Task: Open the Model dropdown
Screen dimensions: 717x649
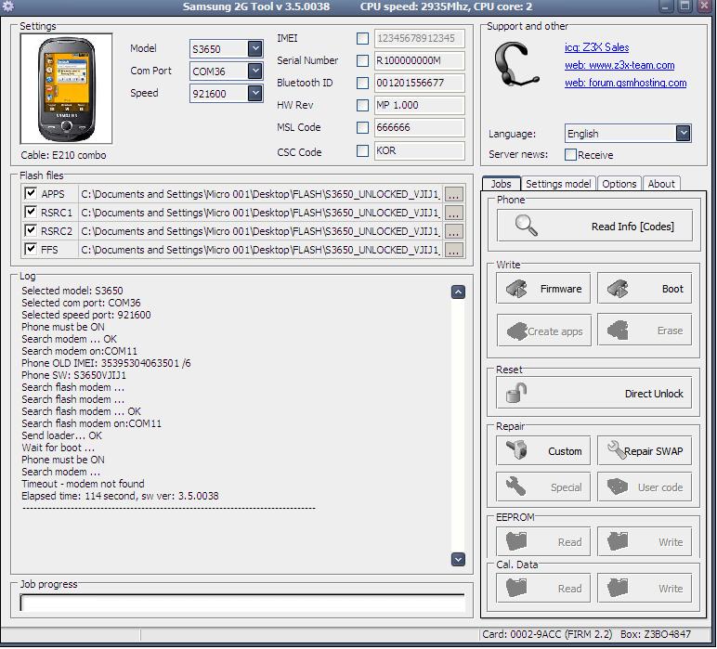Action: pos(254,48)
